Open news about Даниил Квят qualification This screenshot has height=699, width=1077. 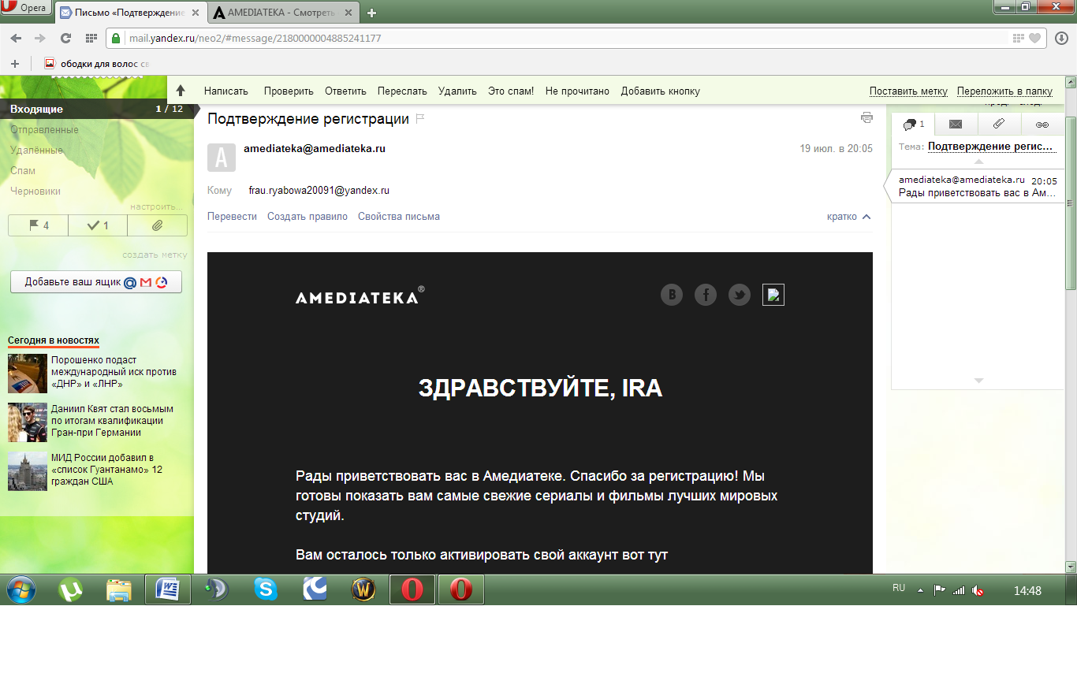(112, 421)
